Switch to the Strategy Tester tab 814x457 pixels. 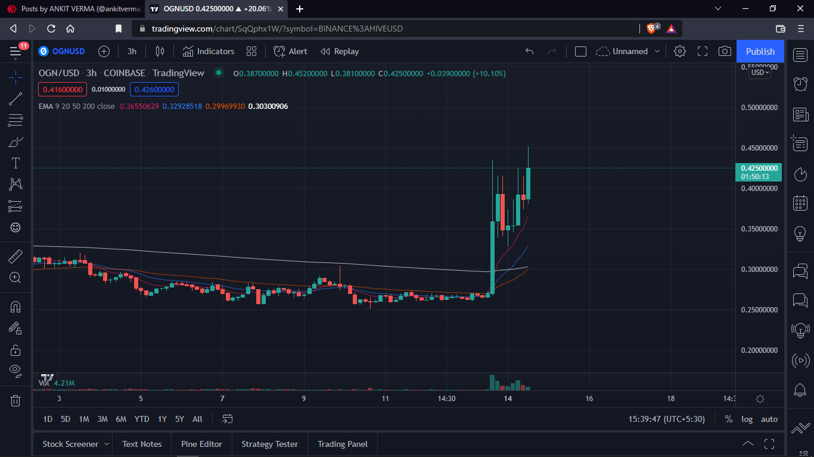coord(269,444)
